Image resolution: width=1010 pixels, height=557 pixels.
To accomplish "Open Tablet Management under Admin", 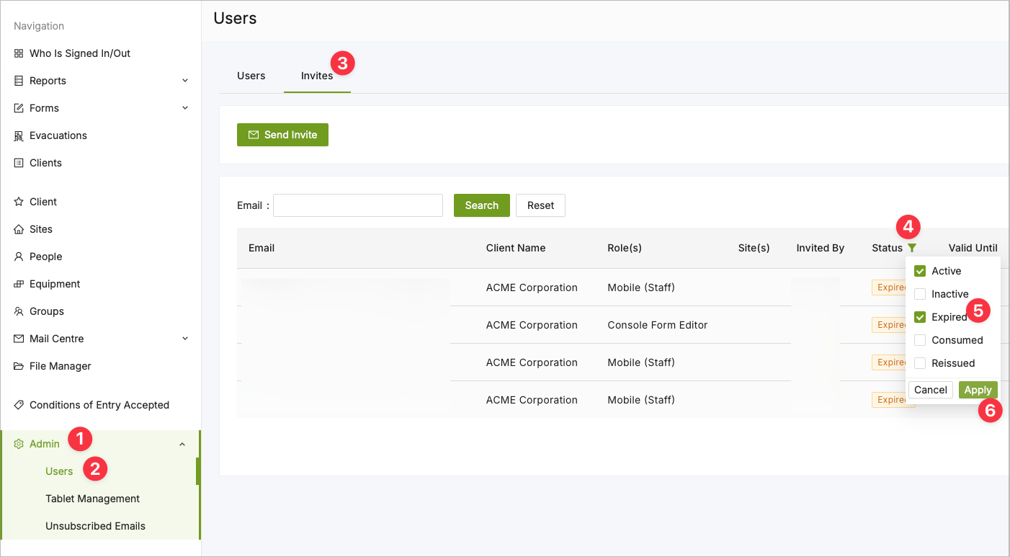I will pos(92,499).
